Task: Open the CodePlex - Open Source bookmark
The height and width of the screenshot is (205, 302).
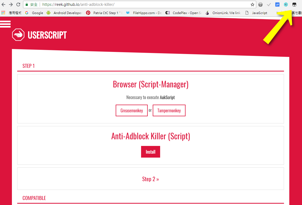Action: tap(183, 13)
